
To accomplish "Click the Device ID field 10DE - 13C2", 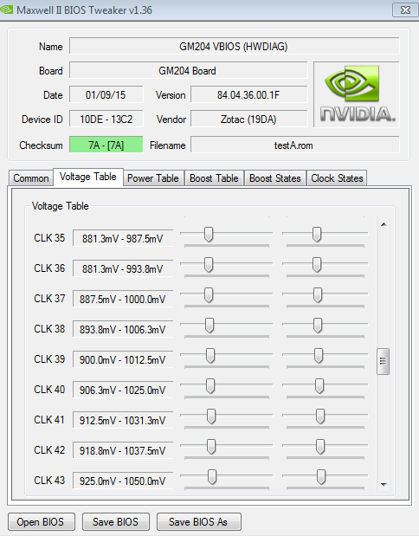I will [x=106, y=119].
